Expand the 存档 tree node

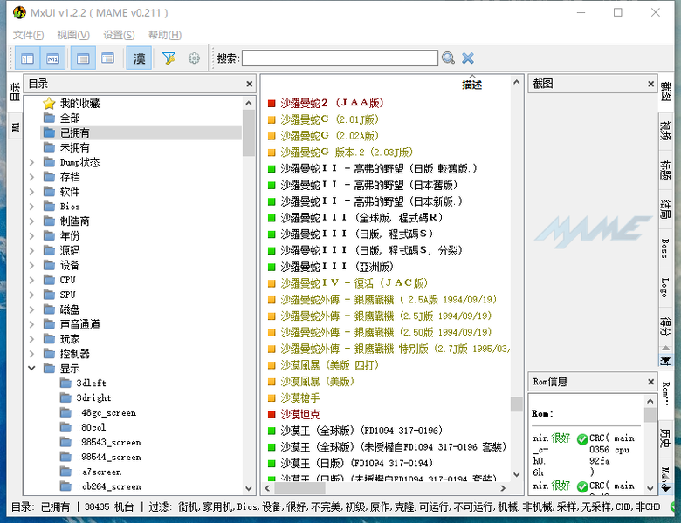click(31, 177)
